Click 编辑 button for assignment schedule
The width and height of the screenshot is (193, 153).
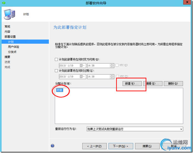coord(153,84)
